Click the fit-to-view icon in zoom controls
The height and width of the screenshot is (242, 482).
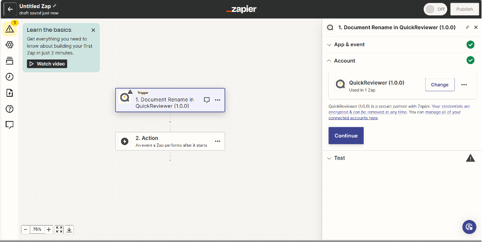(x=59, y=230)
